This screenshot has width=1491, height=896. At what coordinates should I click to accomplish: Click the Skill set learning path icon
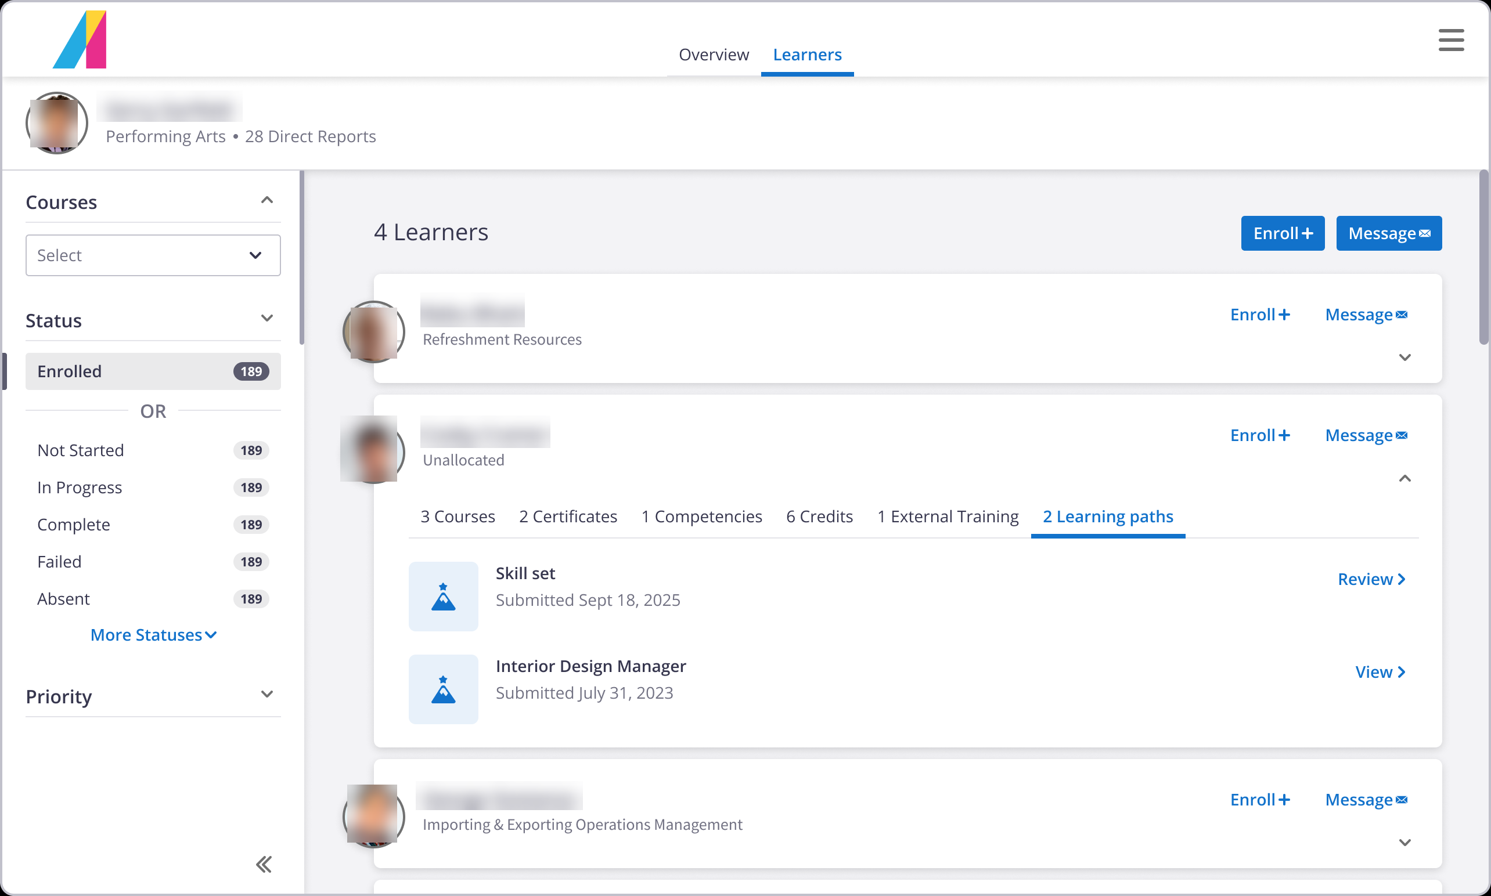(443, 597)
